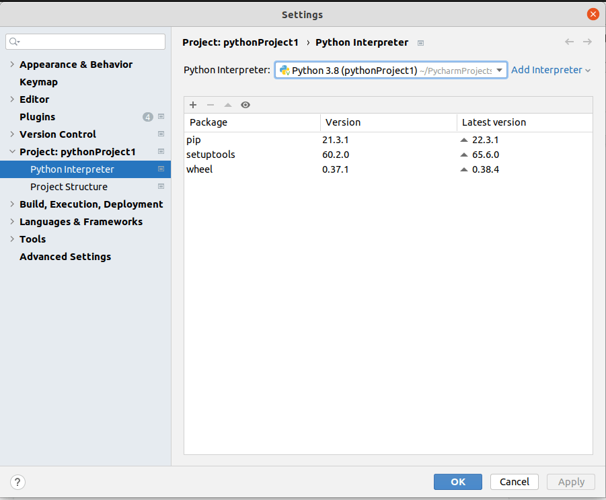Expand the Build, Execution, Deployment section
The image size is (606, 500).
12,204
